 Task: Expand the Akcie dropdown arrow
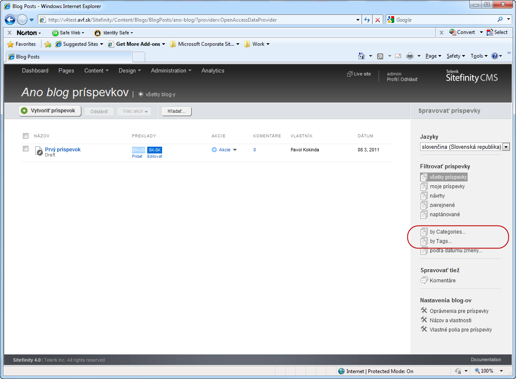[235, 150]
